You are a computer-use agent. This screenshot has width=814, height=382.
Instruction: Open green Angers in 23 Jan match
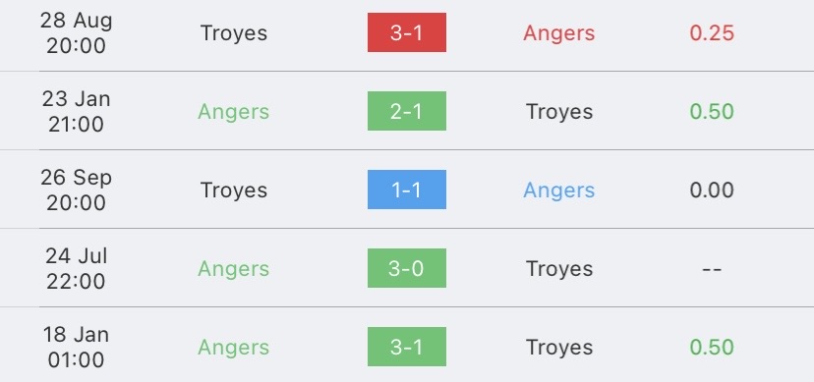point(234,112)
